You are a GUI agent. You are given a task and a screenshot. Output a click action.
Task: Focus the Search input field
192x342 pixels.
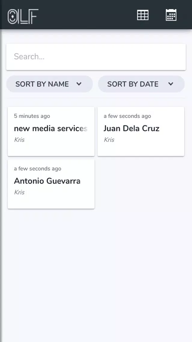tap(96, 57)
